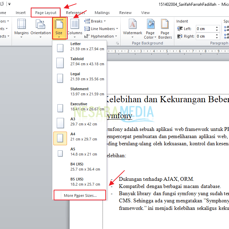Image resolution: width=229 pixels, height=229 pixels.
Task: Click the Indent Left value field
Action: [x=205, y=29]
